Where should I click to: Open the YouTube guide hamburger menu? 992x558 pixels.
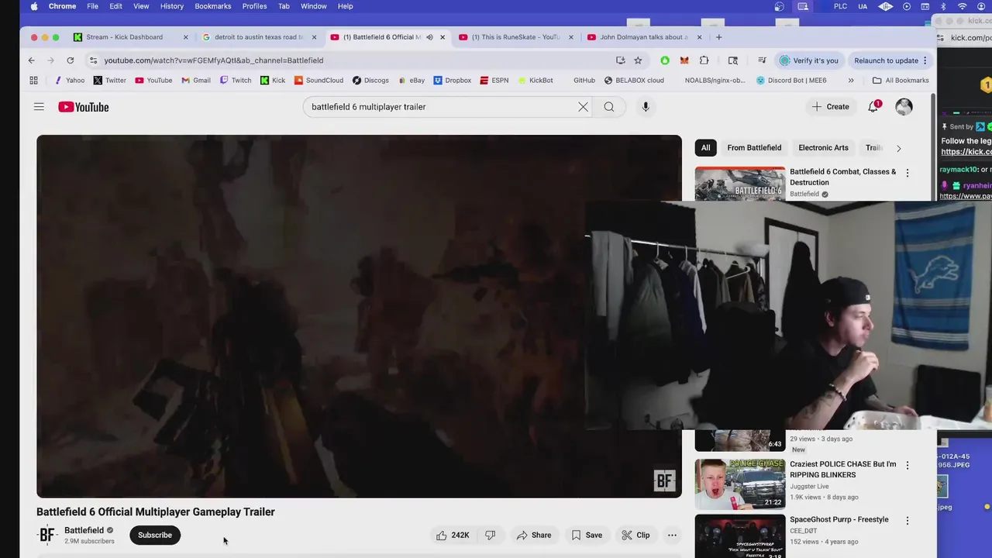pyautogui.click(x=39, y=107)
